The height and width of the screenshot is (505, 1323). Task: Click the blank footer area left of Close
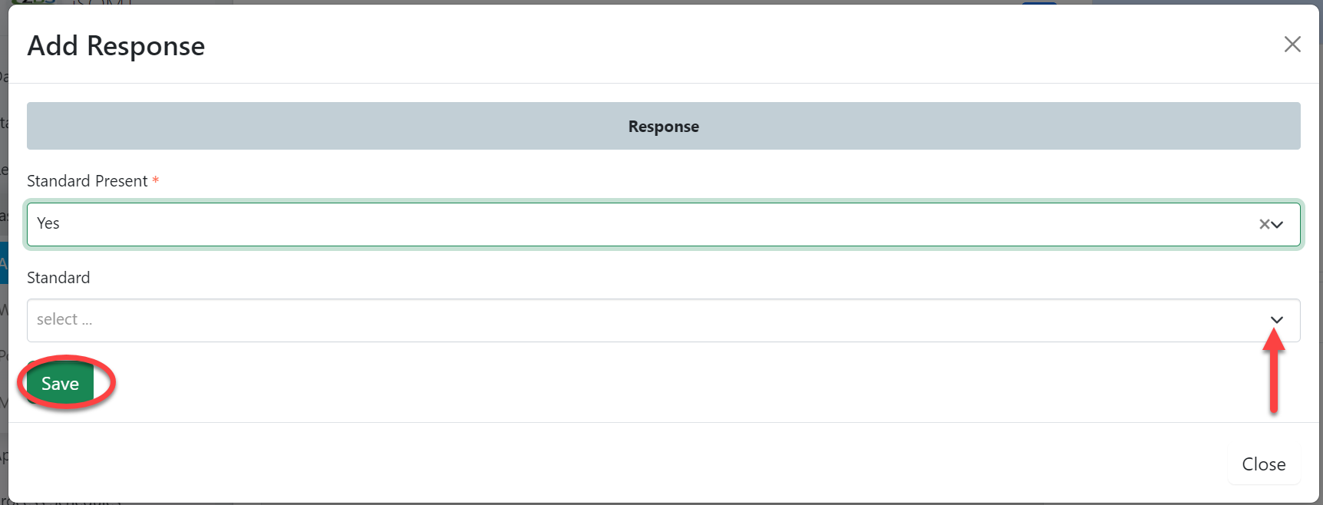[x=614, y=463]
